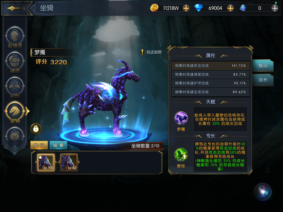Add gold coins with plus icon
283x212 pixels.
coord(186,8)
